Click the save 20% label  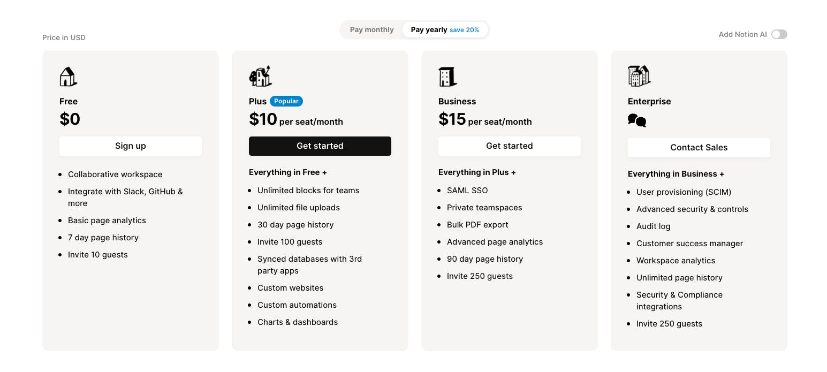(464, 29)
